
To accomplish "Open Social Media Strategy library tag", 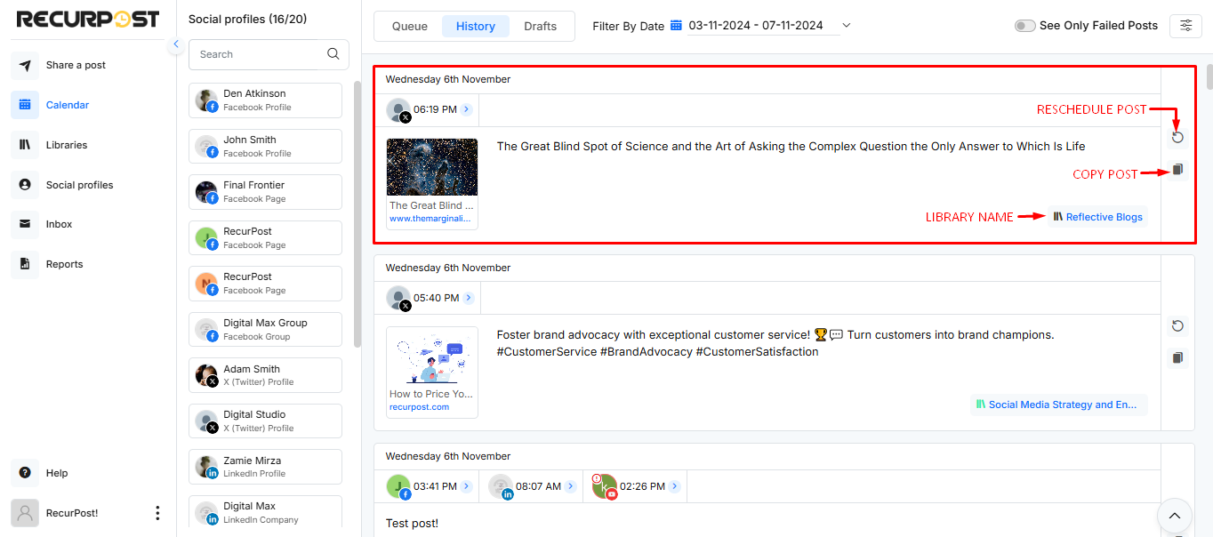I will [1058, 405].
